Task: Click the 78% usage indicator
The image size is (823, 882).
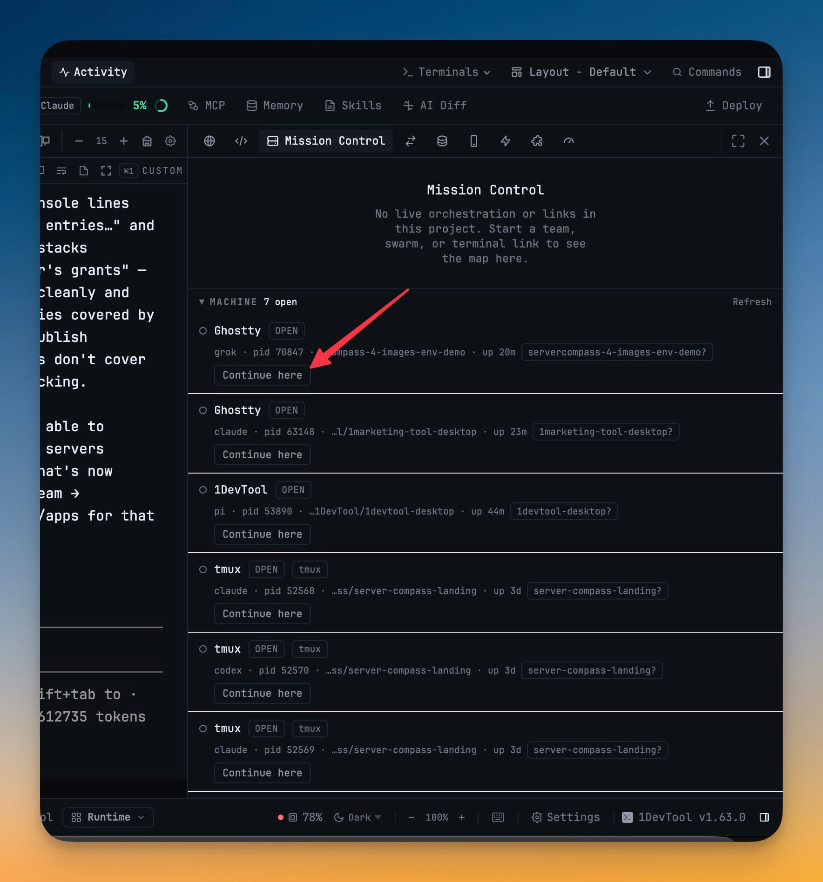Action: [306, 817]
